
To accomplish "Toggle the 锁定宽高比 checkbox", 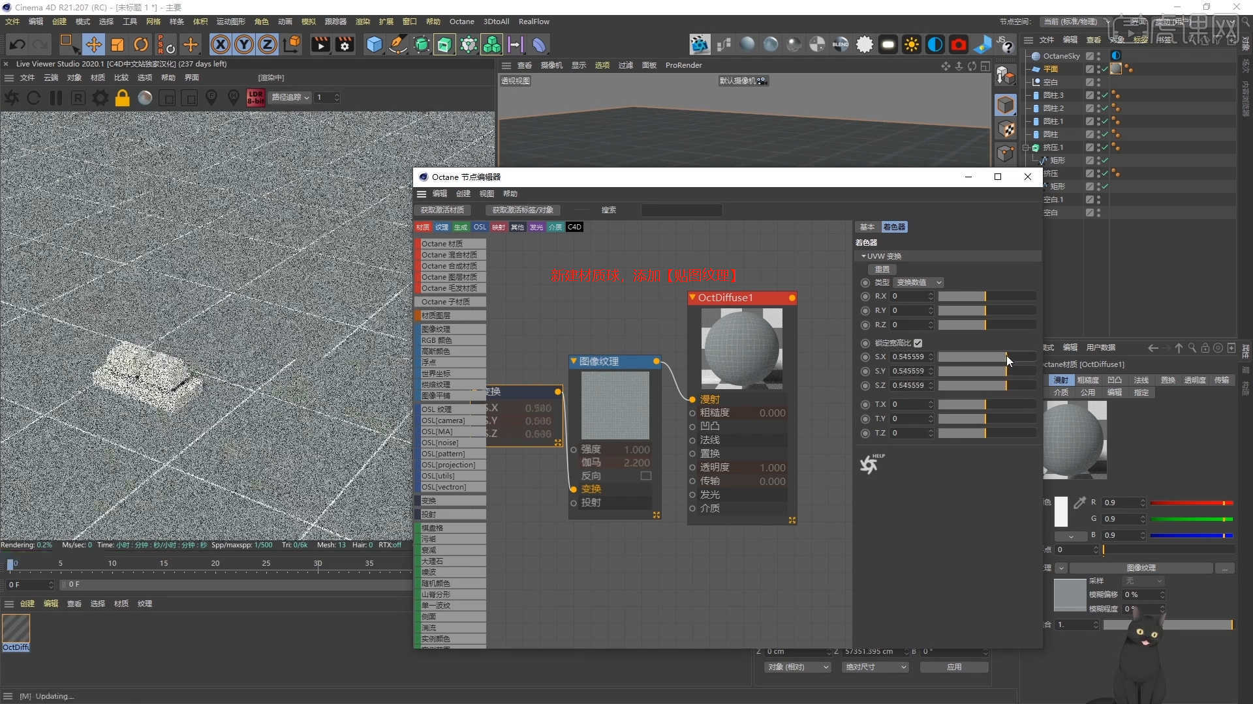I will click(x=918, y=343).
